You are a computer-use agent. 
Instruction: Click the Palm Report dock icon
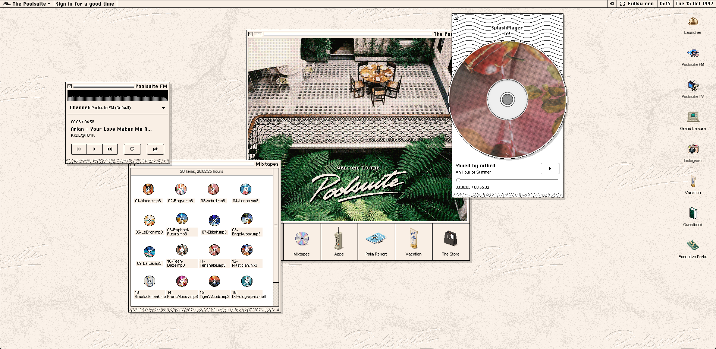[376, 242]
